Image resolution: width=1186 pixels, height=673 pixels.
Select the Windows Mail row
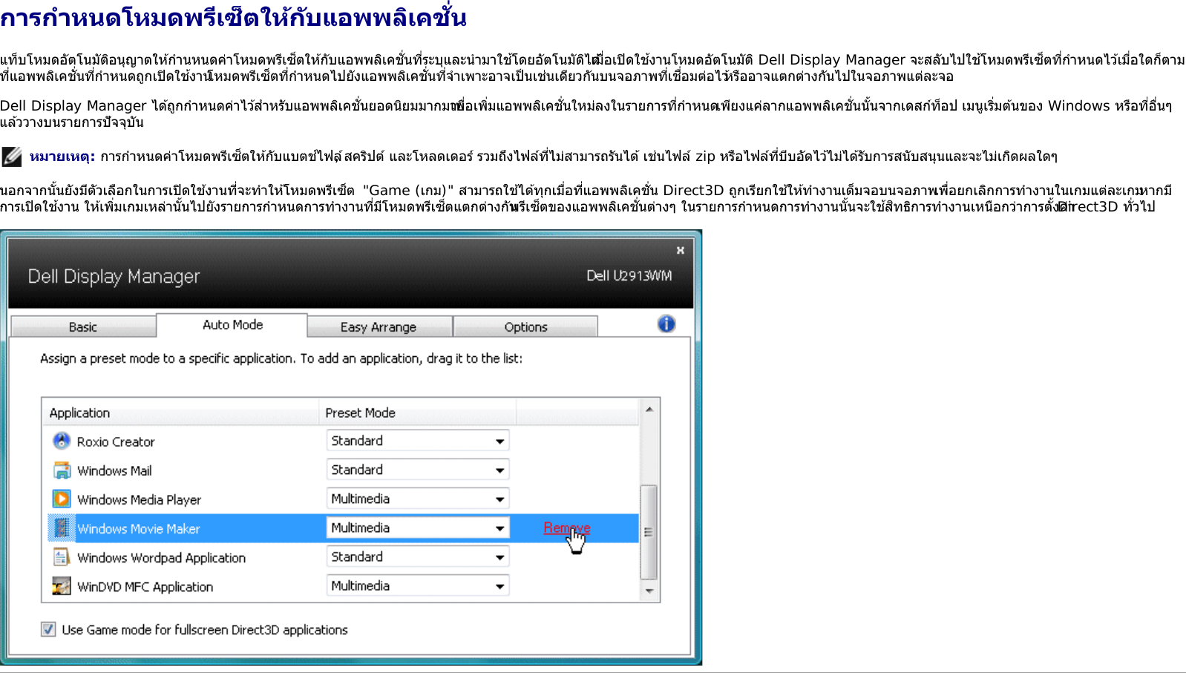(x=341, y=470)
